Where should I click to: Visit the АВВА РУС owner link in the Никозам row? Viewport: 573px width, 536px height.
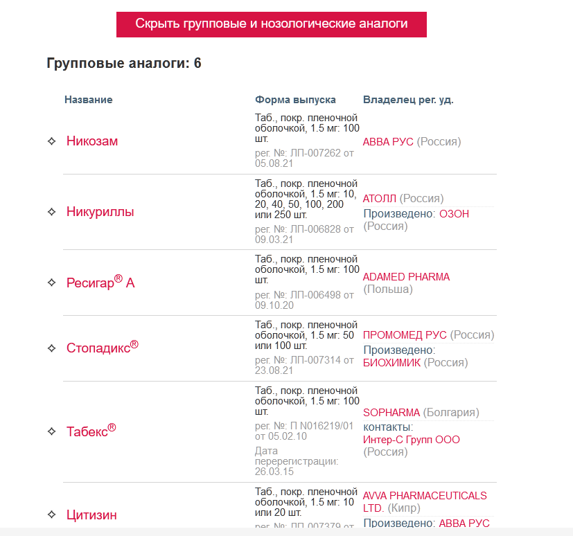pos(388,142)
